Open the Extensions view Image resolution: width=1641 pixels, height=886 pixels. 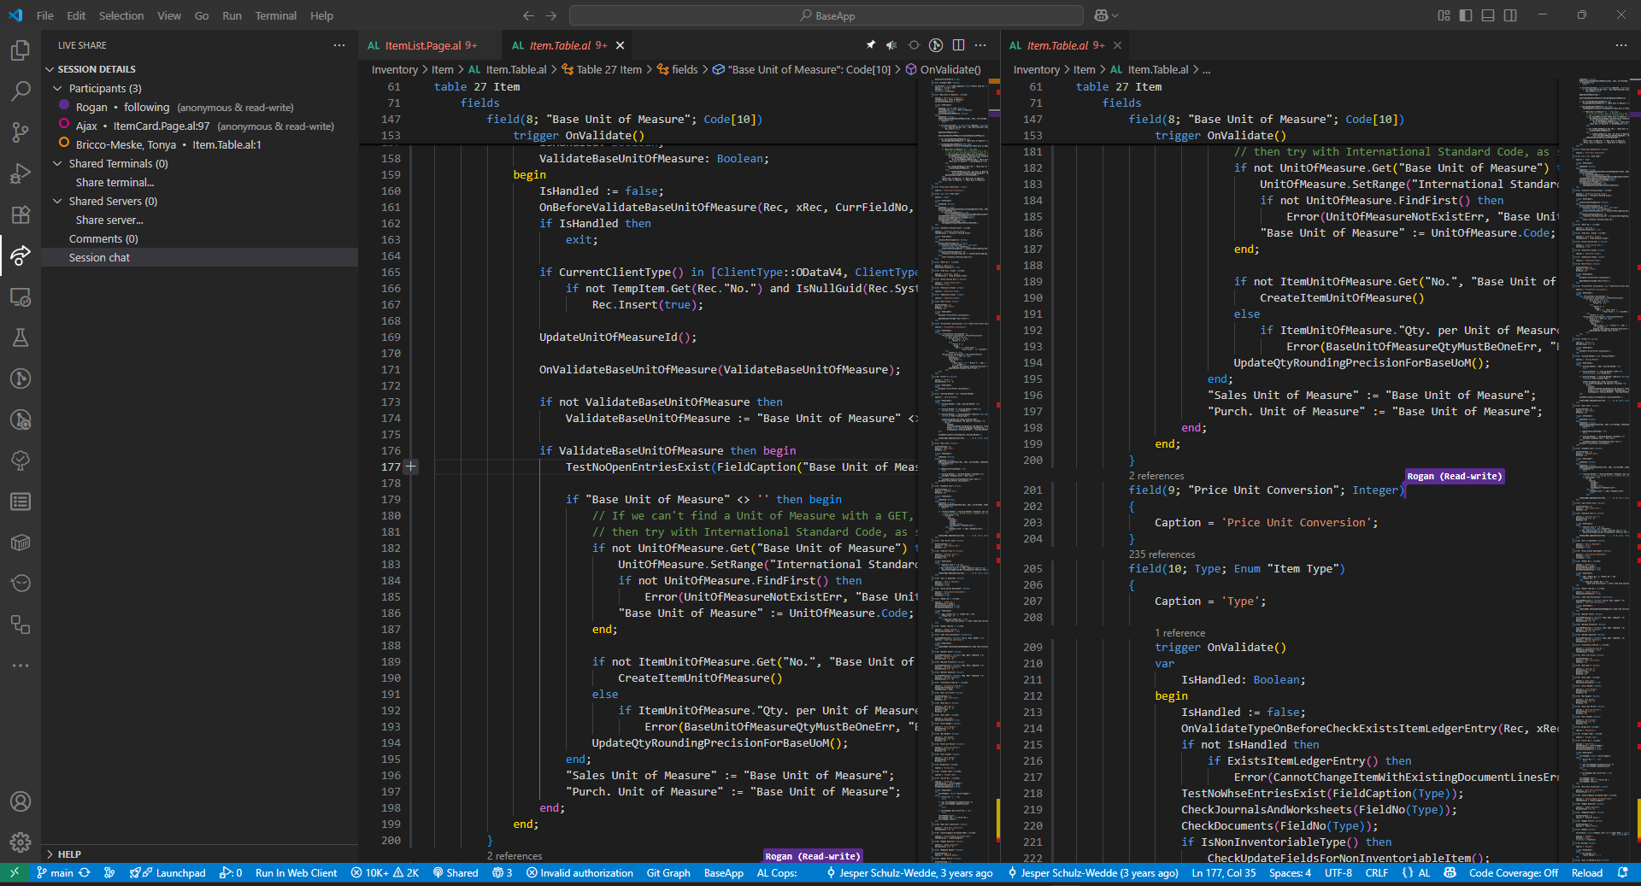coord(21,214)
